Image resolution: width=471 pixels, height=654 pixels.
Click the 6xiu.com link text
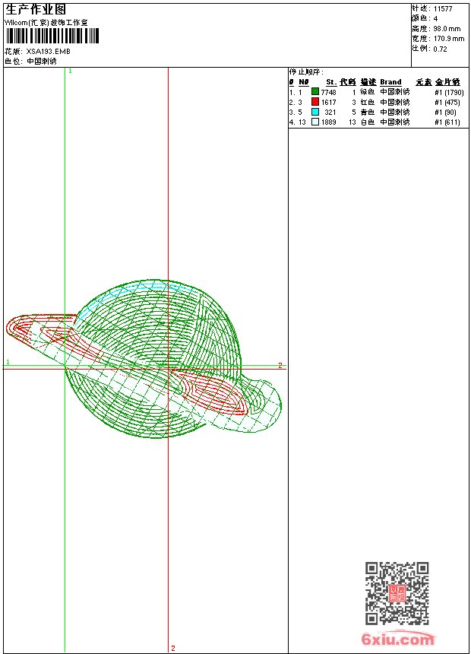click(x=397, y=639)
